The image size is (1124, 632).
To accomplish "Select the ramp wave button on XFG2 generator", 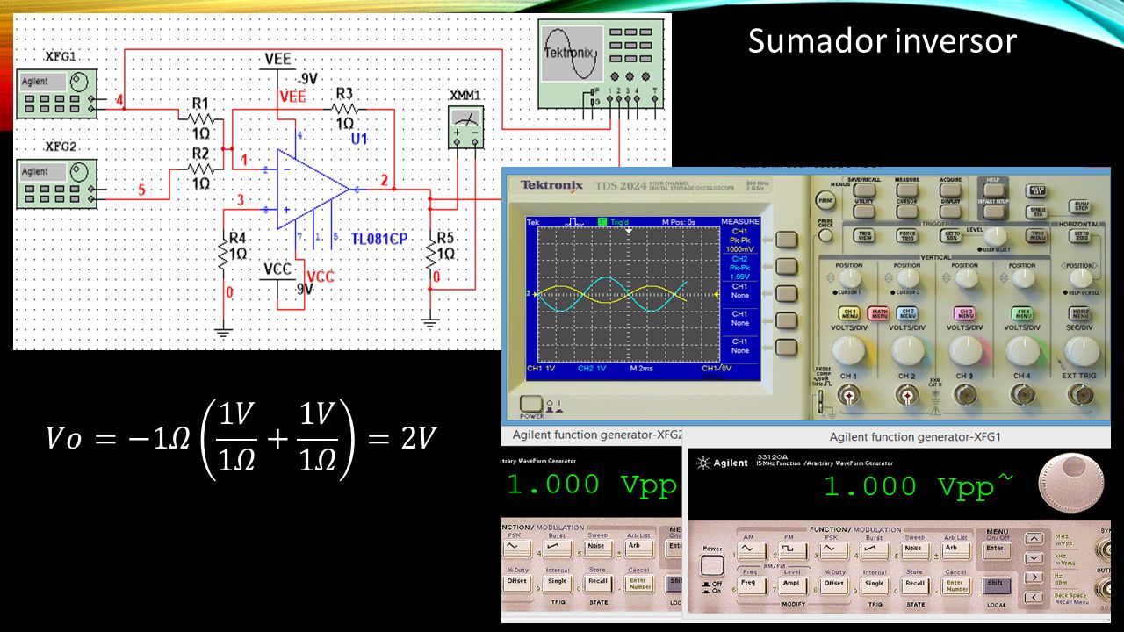I will point(558,549).
